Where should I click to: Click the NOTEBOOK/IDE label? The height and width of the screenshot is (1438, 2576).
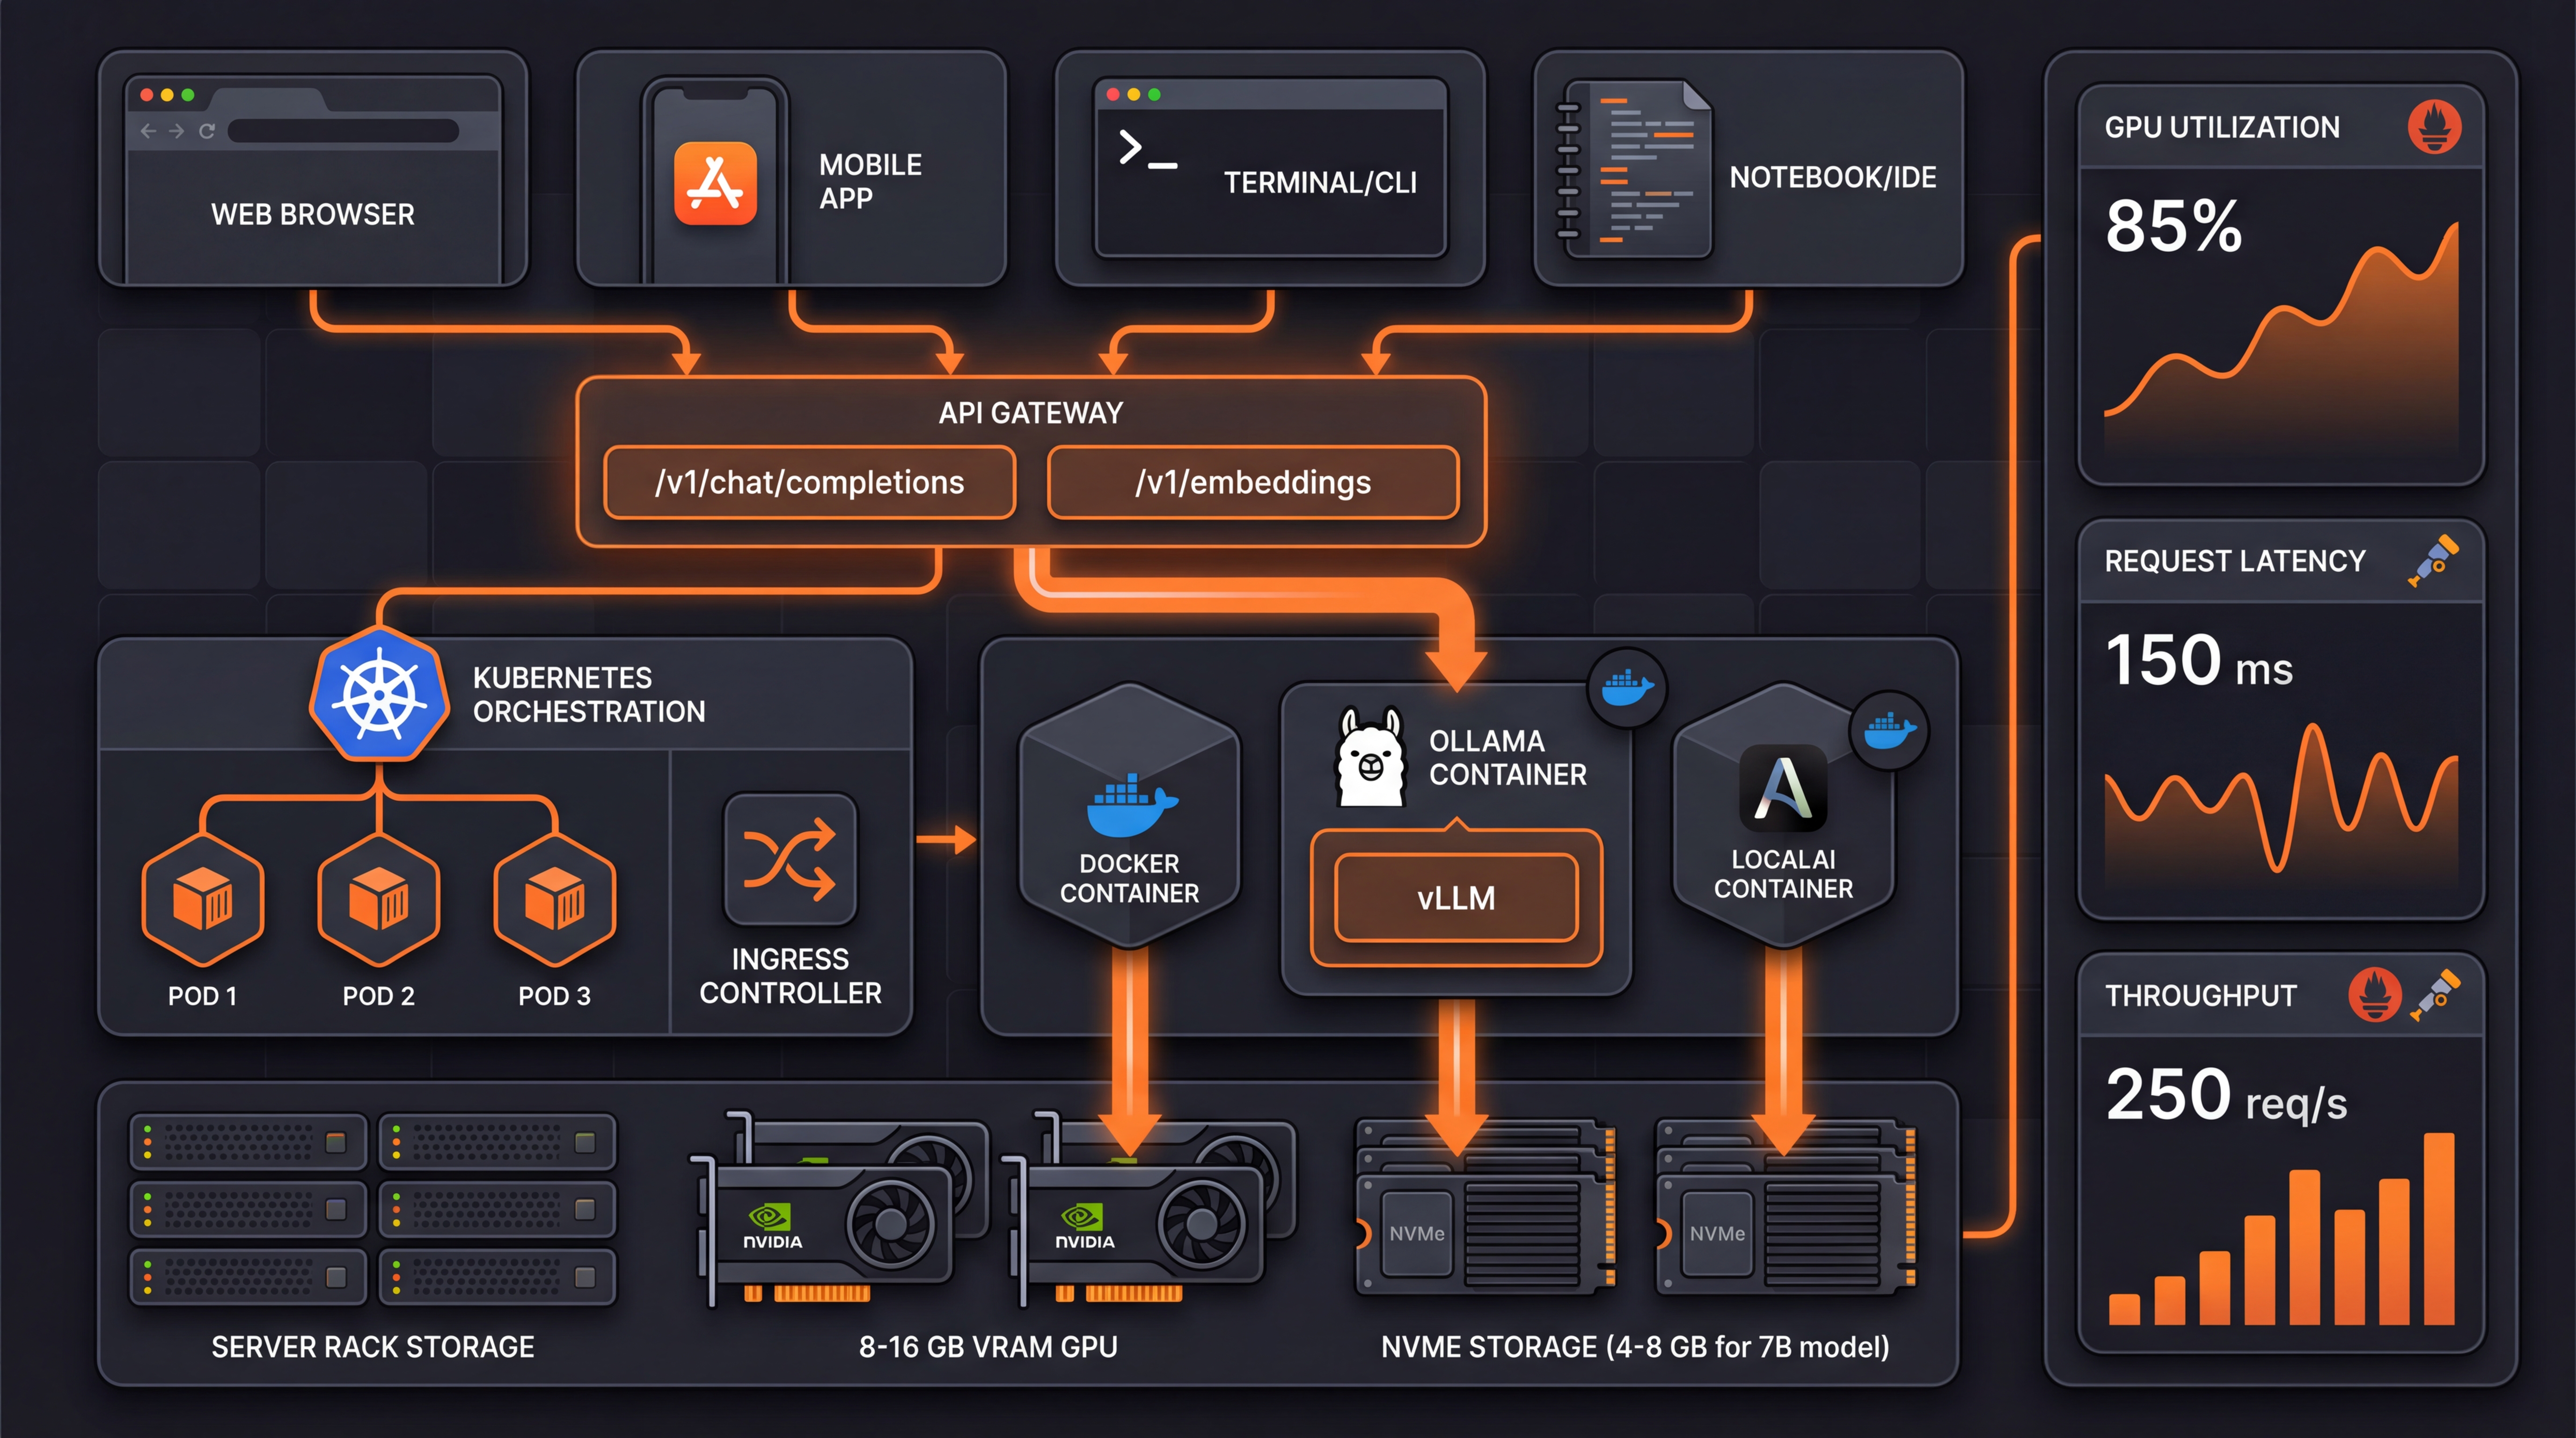pyautogui.click(x=1833, y=177)
